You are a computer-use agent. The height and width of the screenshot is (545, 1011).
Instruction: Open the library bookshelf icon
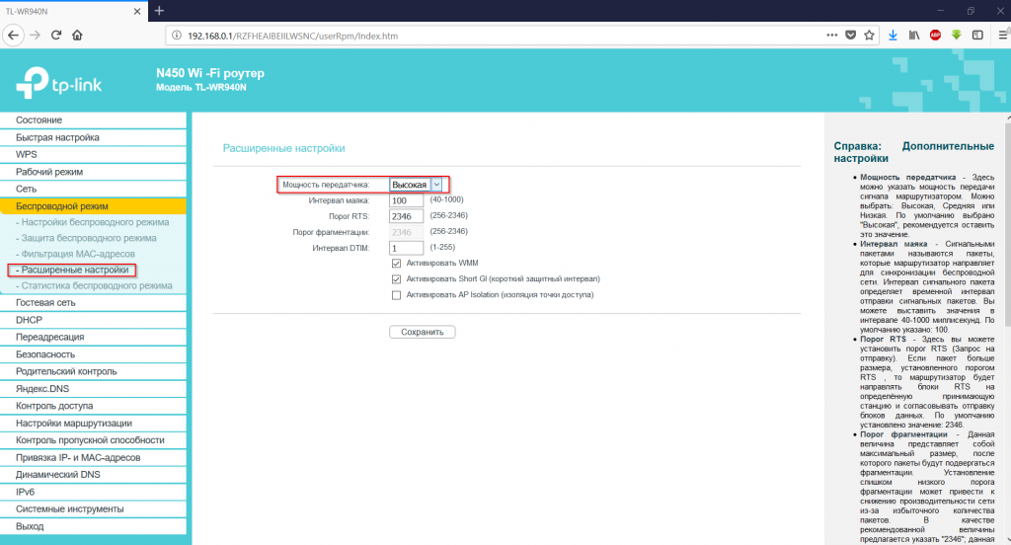tap(913, 36)
